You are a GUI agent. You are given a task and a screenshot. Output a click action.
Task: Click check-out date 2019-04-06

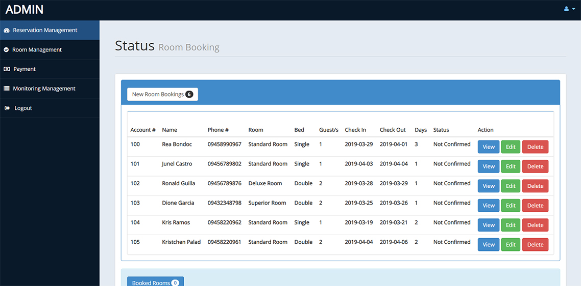(x=394, y=242)
